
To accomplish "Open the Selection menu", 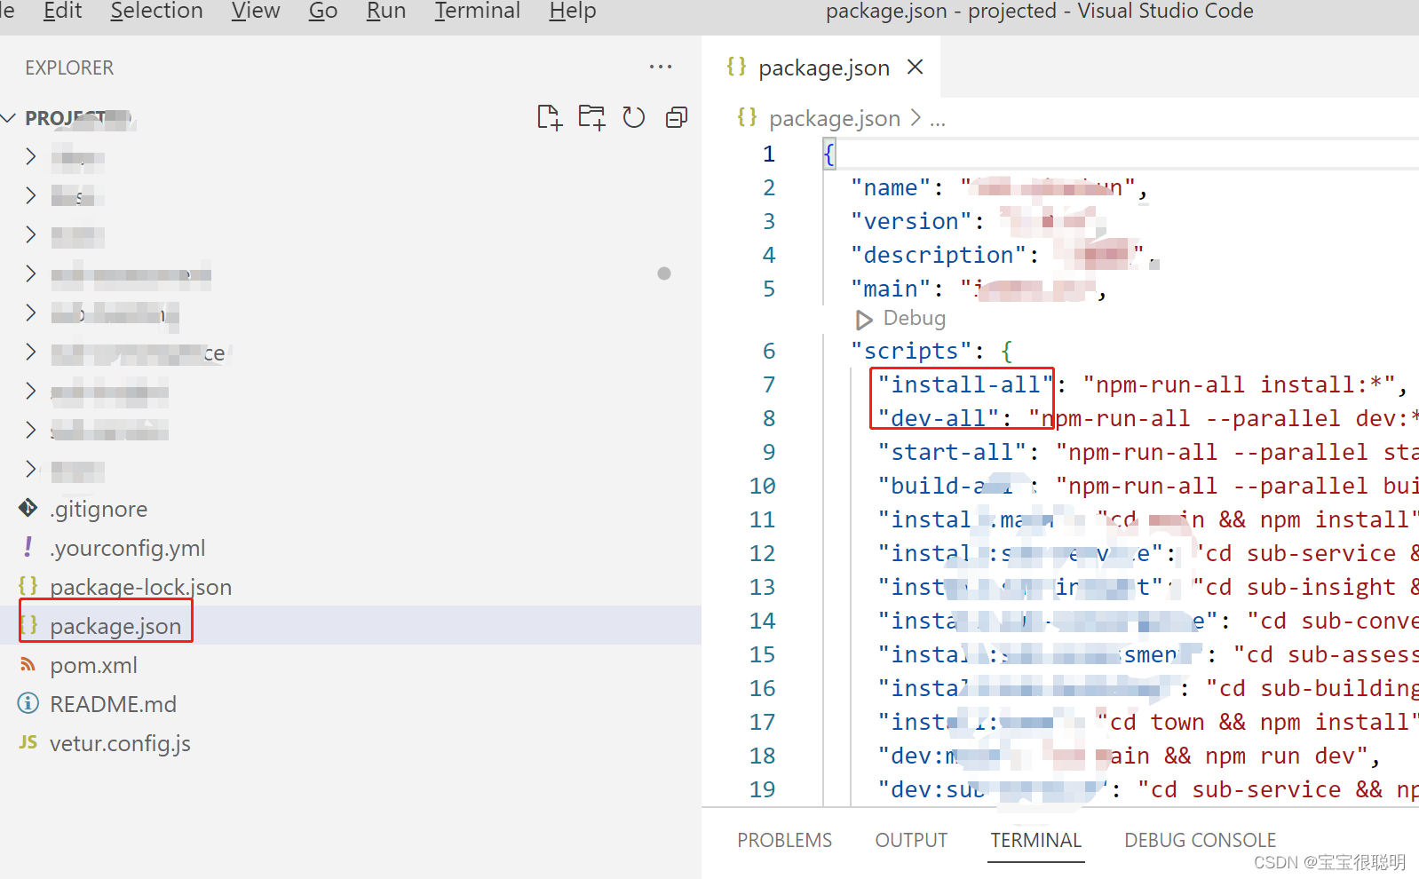I will (156, 12).
